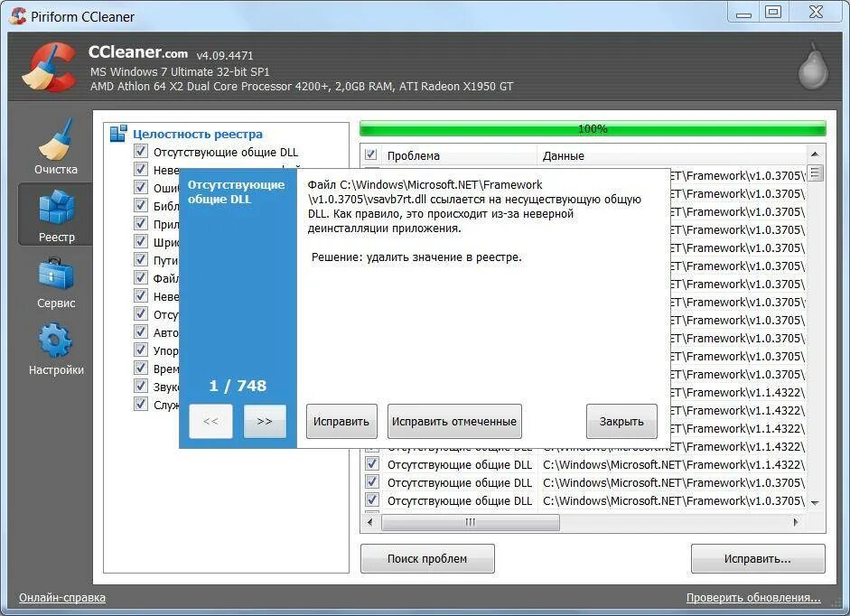Toggle the checkbox beside Шри item

pyautogui.click(x=140, y=241)
